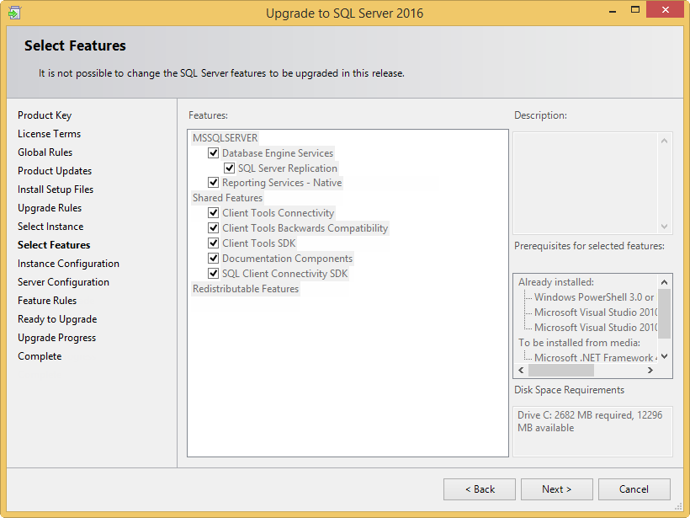
Task: Select Already installed node in prerequisites
Action: (556, 282)
